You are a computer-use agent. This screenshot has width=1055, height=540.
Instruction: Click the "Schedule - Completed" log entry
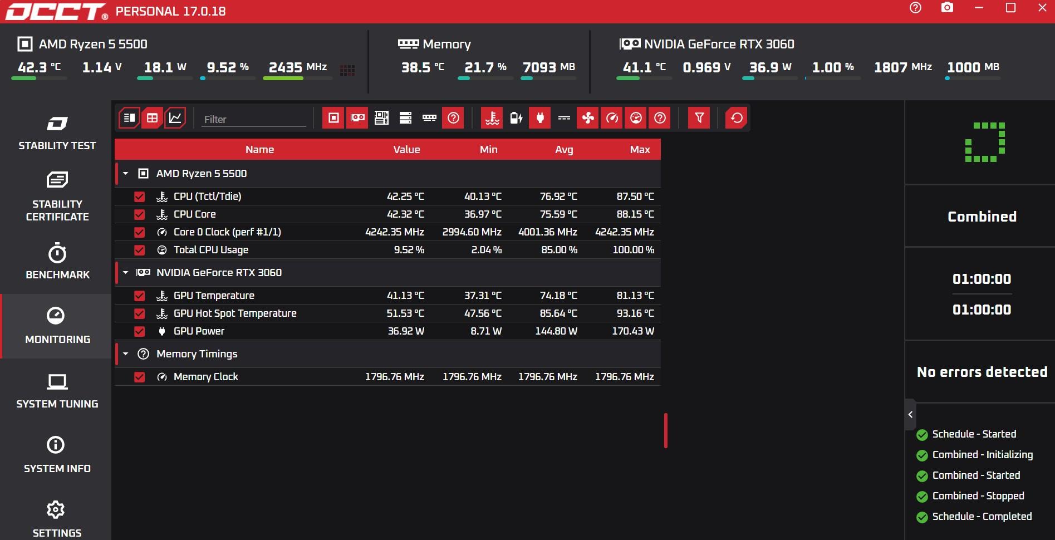pyautogui.click(x=982, y=517)
